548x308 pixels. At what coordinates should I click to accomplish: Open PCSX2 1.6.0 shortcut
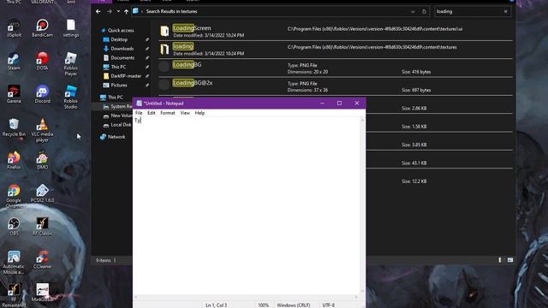(42, 193)
